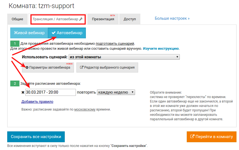The image size is (239, 150).
Task: Select the Автовебинар mode button
Action: pyautogui.click(x=67, y=33)
